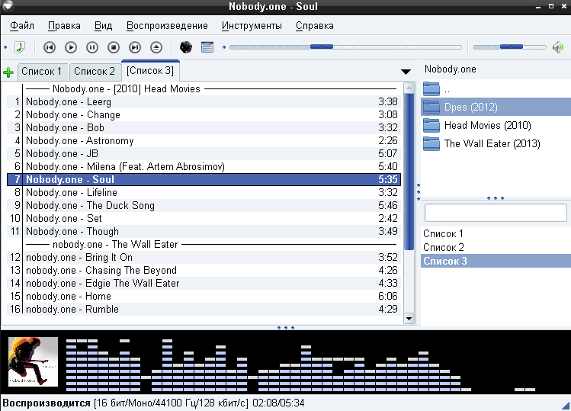Open the Воспроизведение menu
The width and height of the screenshot is (571, 411).
pyautogui.click(x=167, y=25)
